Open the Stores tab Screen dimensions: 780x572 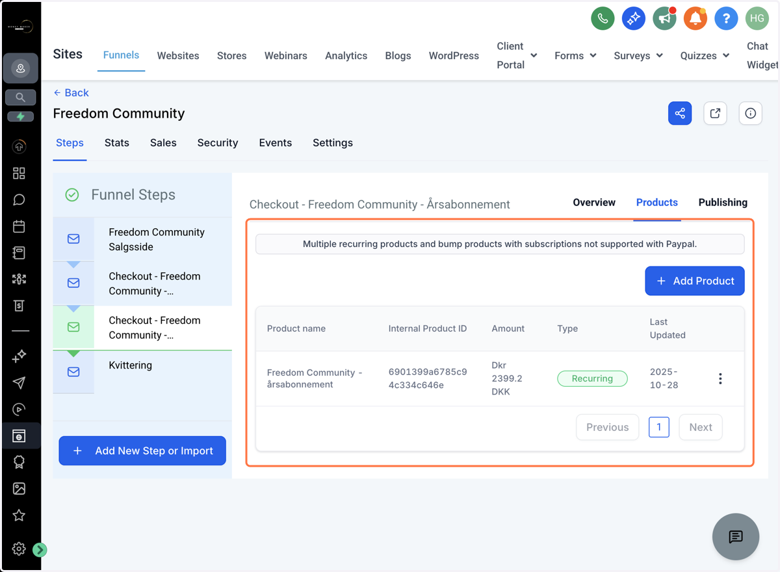tap(231, 56)
